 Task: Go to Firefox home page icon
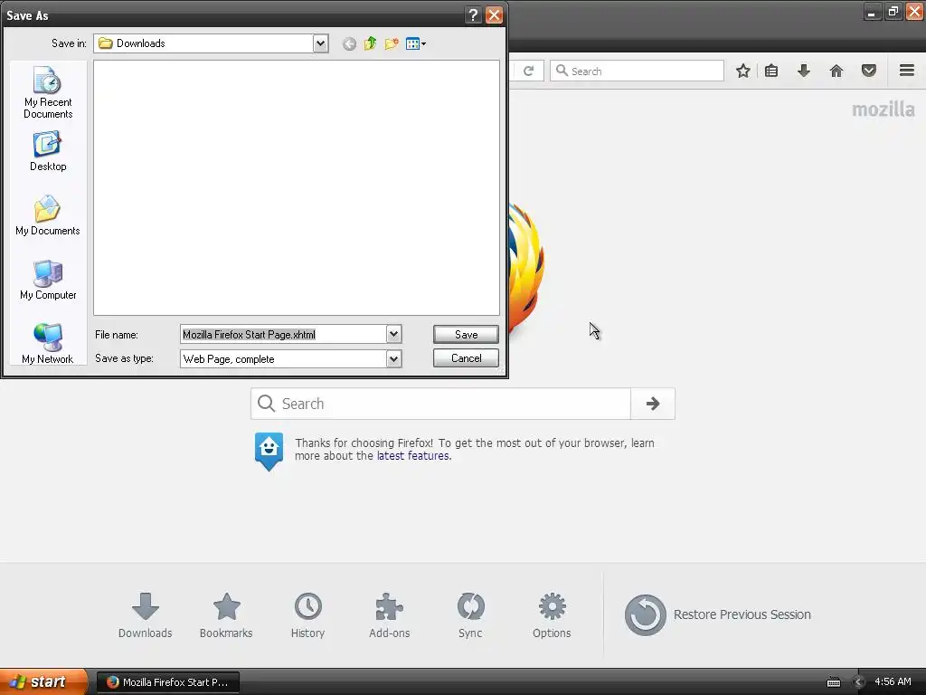click(836, 71)
